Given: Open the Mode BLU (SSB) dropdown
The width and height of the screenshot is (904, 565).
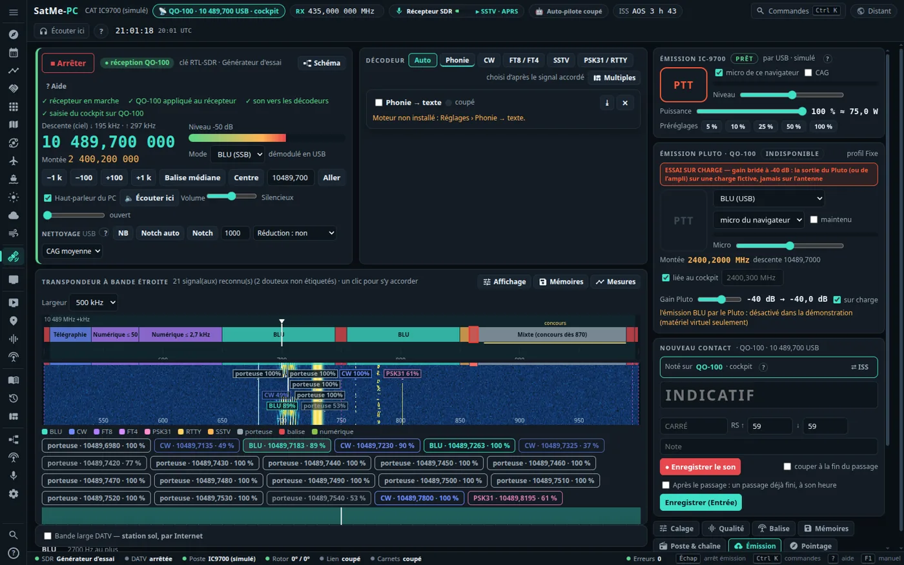Looking at the screenshot, I should tap(239, 154).
